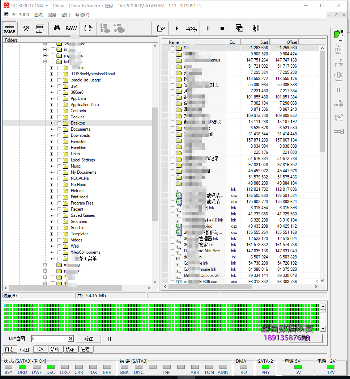The width and height of the screenshot is (350, 379).
Task: Click the sidebar pause icon
Action: coord(339,90)
